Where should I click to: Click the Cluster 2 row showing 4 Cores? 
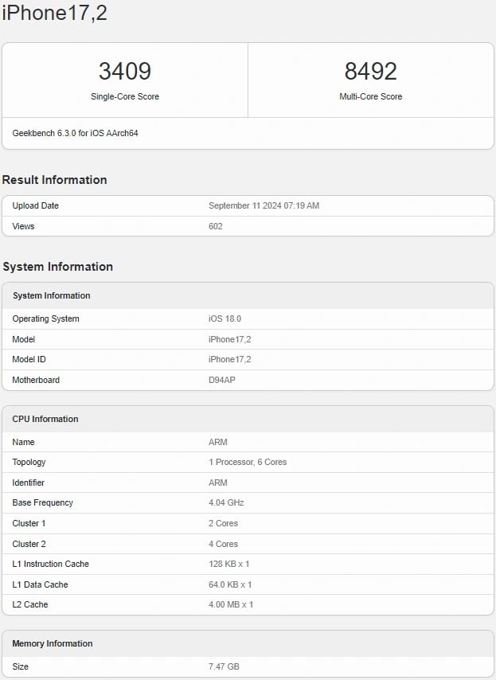coord(29,544)
